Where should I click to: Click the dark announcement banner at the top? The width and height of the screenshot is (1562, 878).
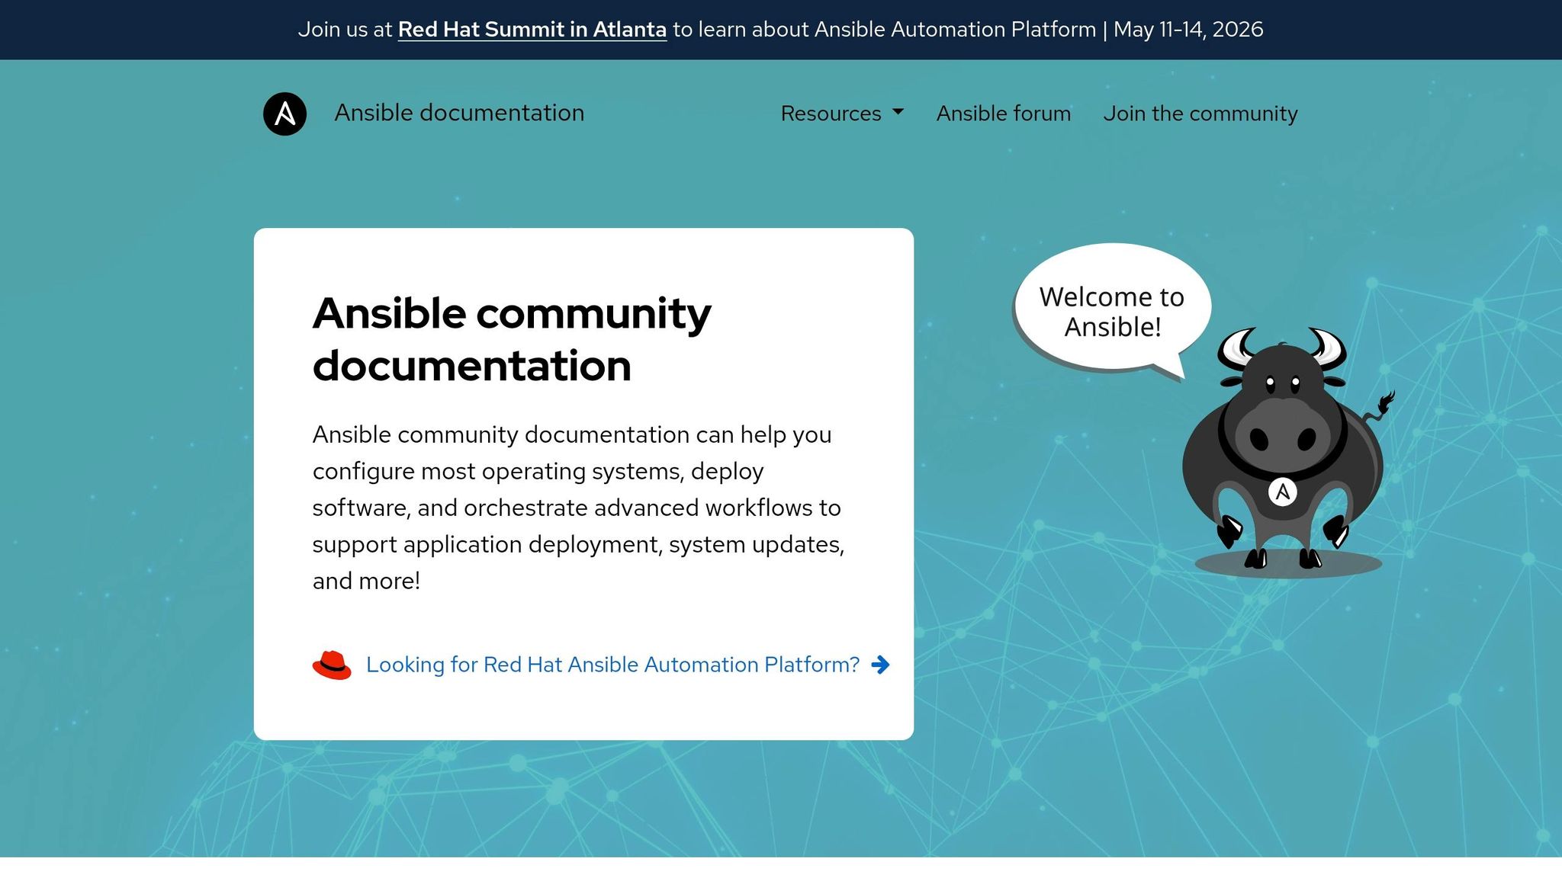pos(781,30)
